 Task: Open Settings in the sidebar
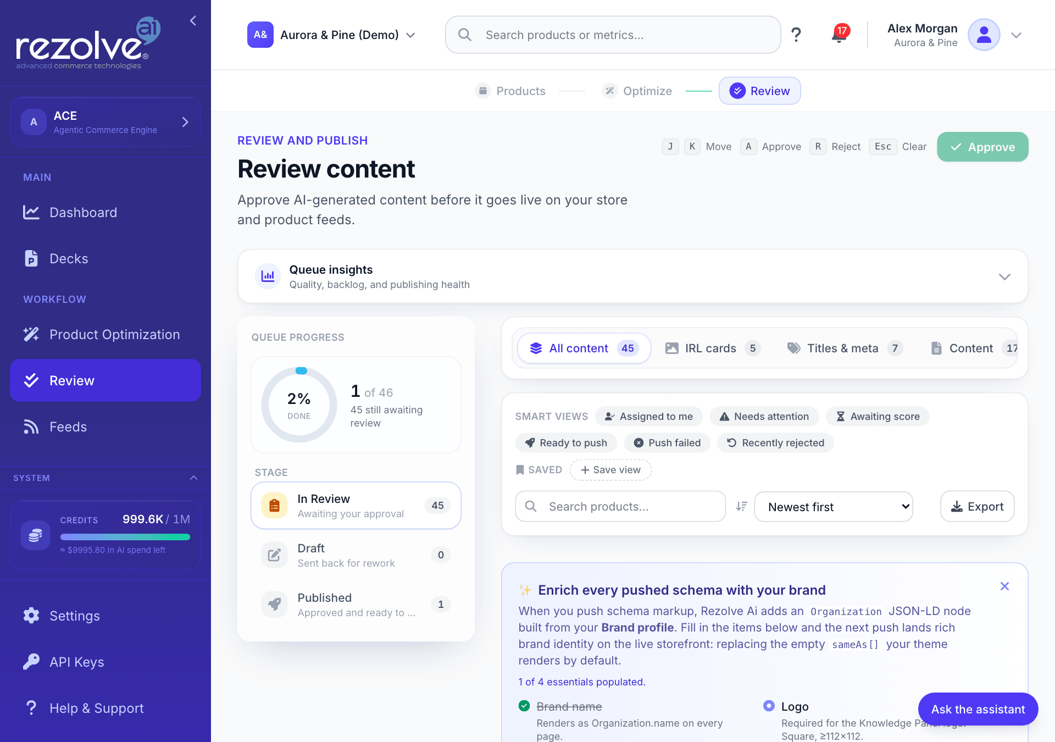point(105,616)
